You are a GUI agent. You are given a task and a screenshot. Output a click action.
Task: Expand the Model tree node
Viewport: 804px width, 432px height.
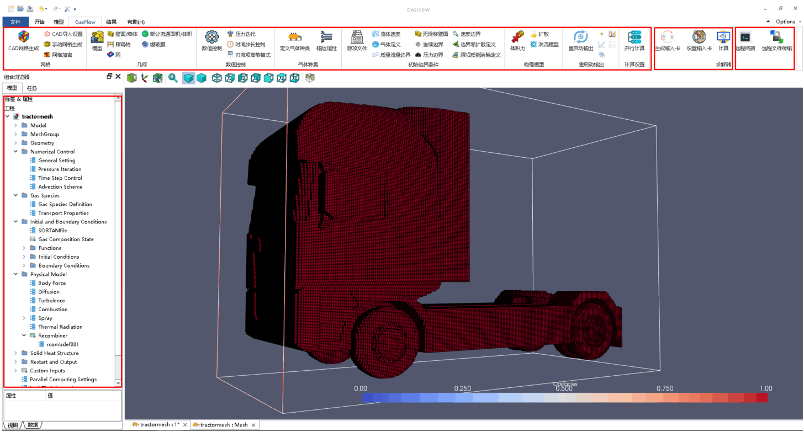coord(15,125)
